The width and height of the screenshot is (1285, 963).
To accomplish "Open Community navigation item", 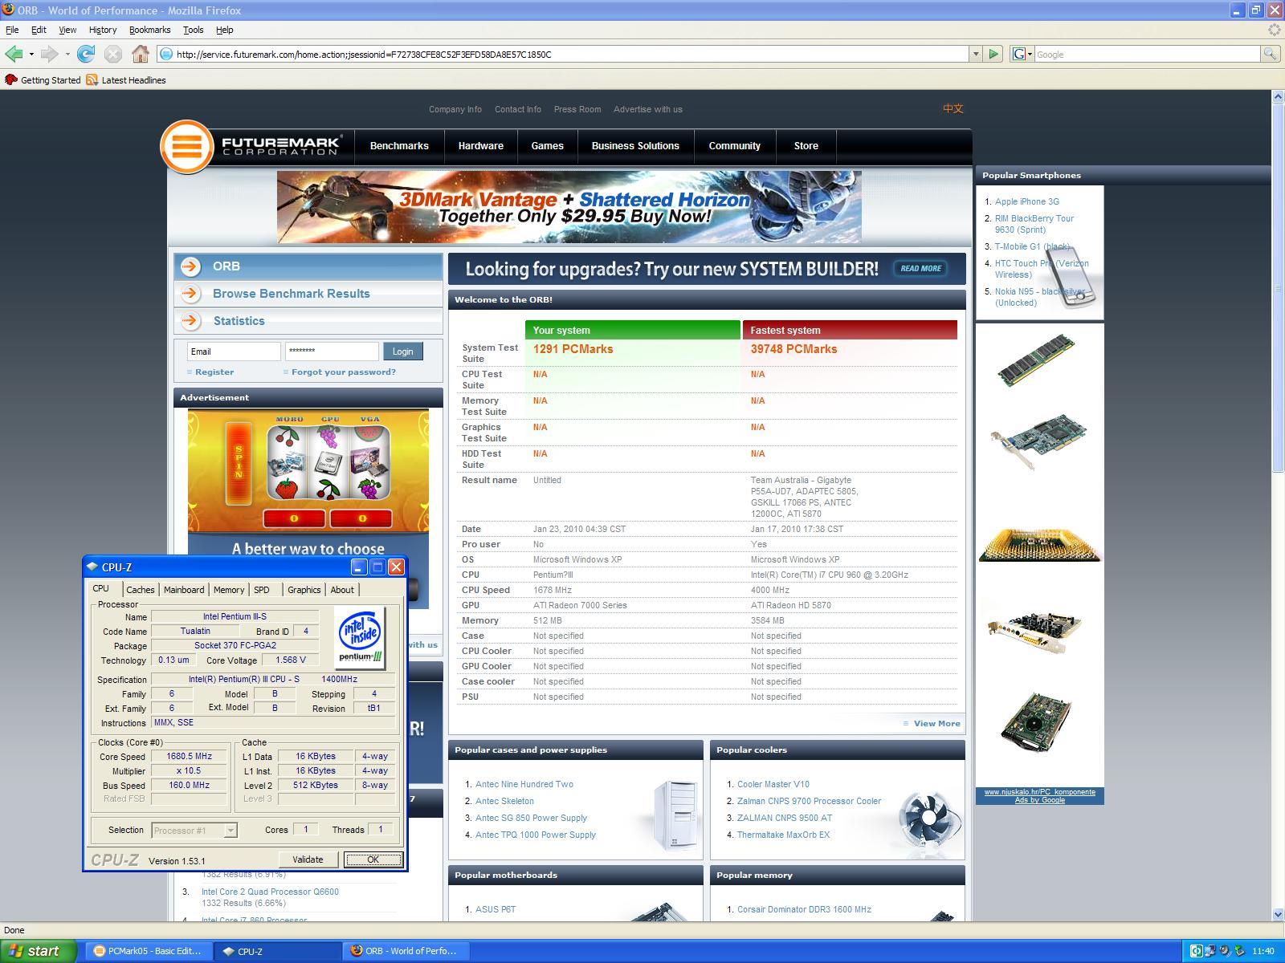I will point(735,146).
